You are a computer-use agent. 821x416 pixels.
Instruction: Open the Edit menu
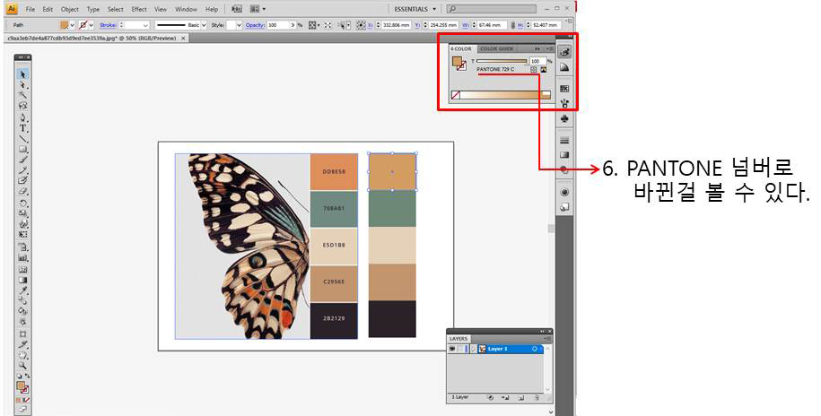[48, 10]
